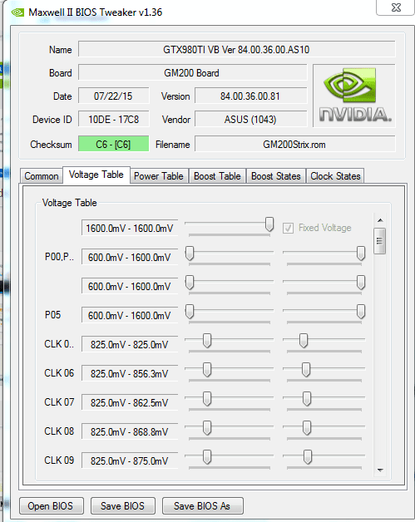
Task: Click the 825.0mV - 862.5mV value box
Action: click(x=130, y=403)
